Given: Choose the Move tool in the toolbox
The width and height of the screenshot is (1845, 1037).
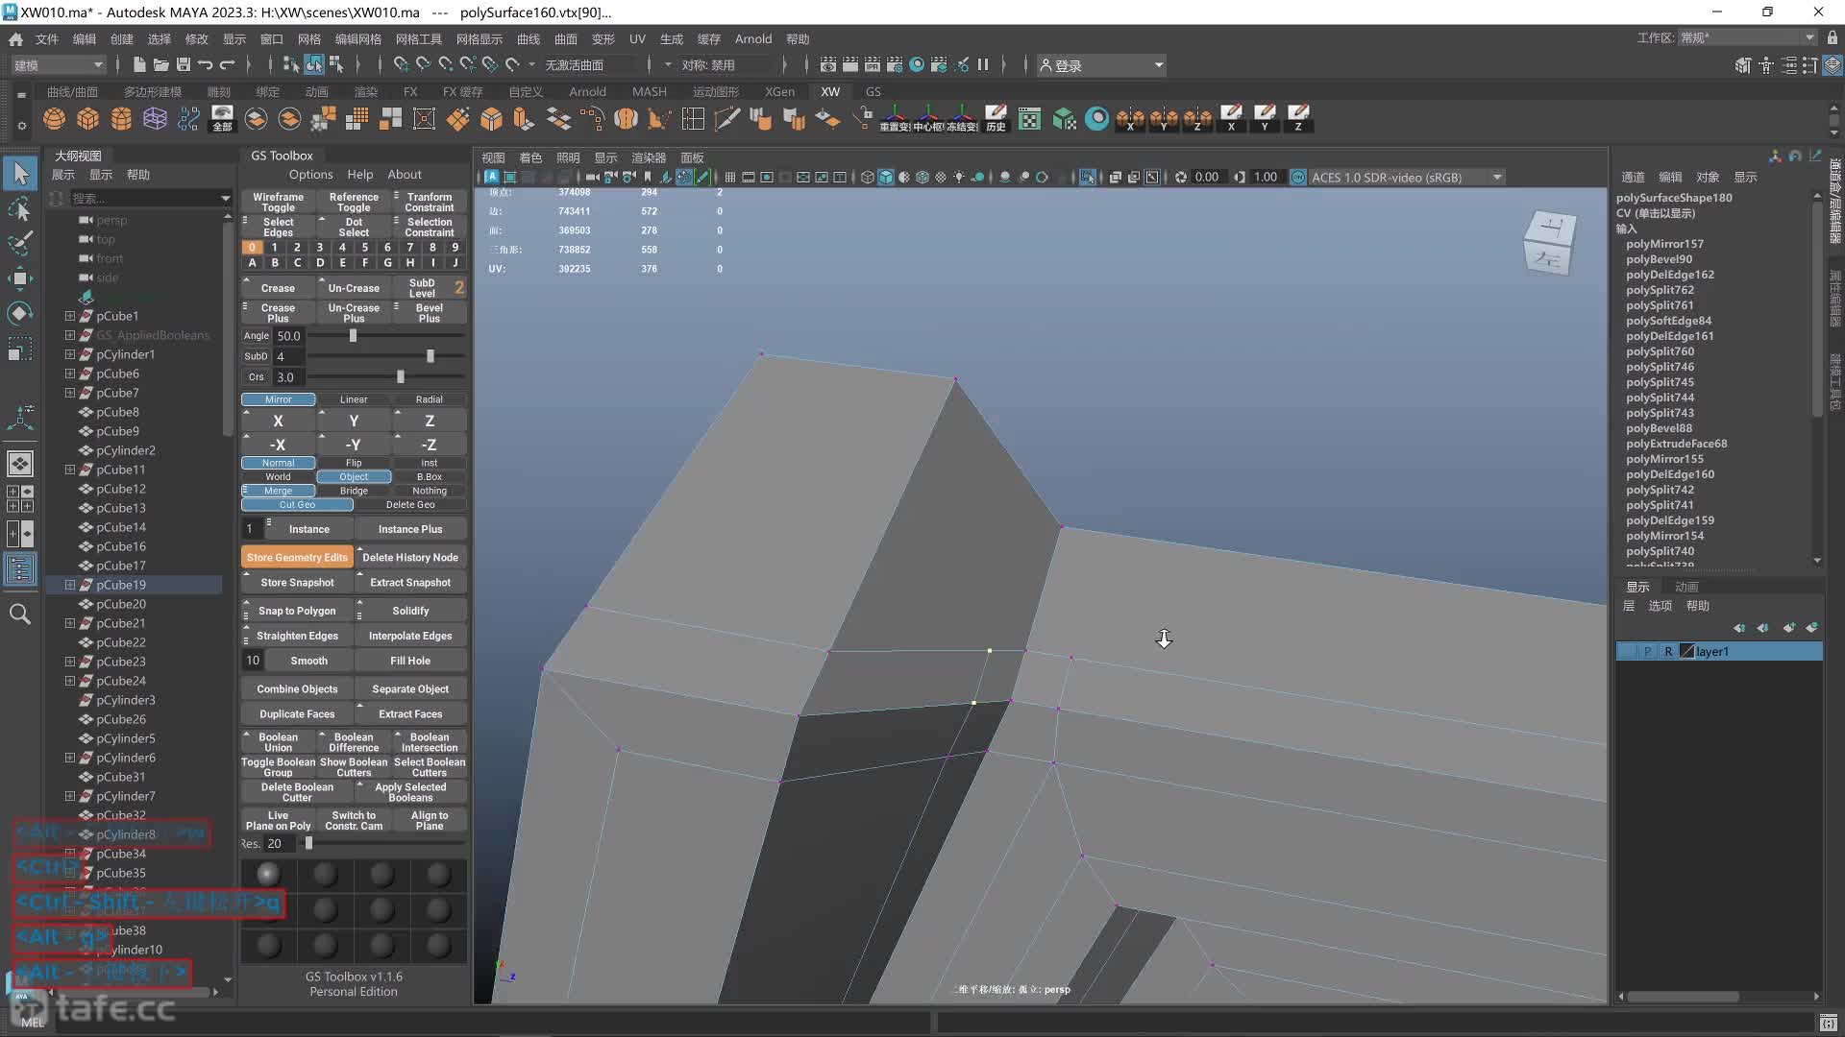Looking at the screenshot, I should [20, 278].
